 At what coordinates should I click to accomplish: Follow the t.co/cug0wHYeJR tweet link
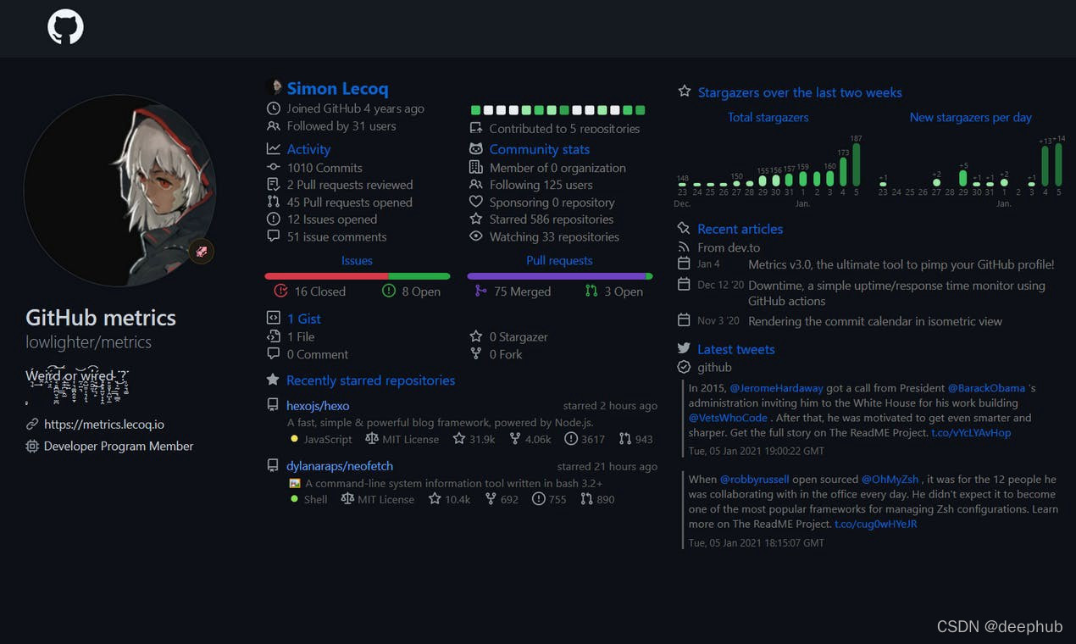(876, 524)
